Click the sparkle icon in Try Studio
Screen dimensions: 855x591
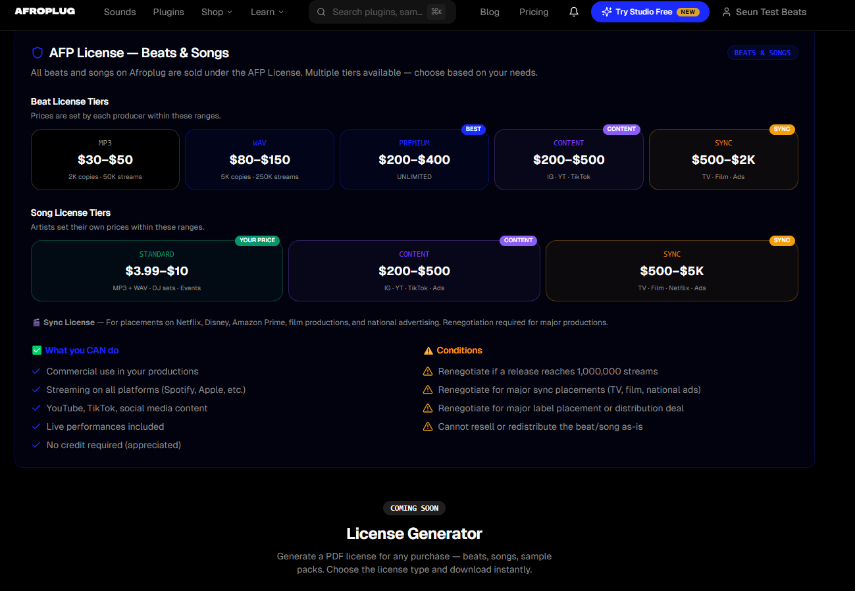click(606, 12)
